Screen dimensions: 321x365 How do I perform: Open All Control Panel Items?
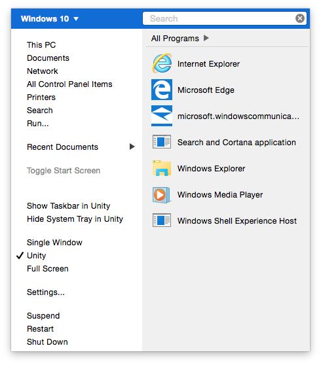[69, 84]
